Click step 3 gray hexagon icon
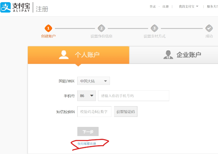218x154 pixels. (x=154, y=28)
